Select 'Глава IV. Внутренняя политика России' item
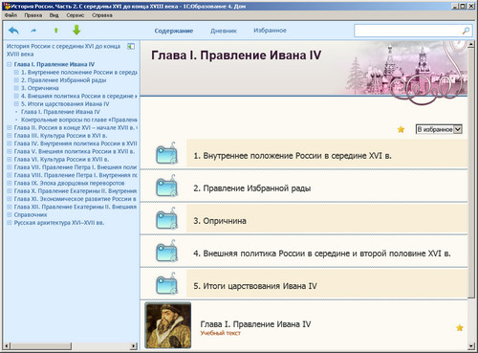478x353 pixels. [x=76, y=143]
